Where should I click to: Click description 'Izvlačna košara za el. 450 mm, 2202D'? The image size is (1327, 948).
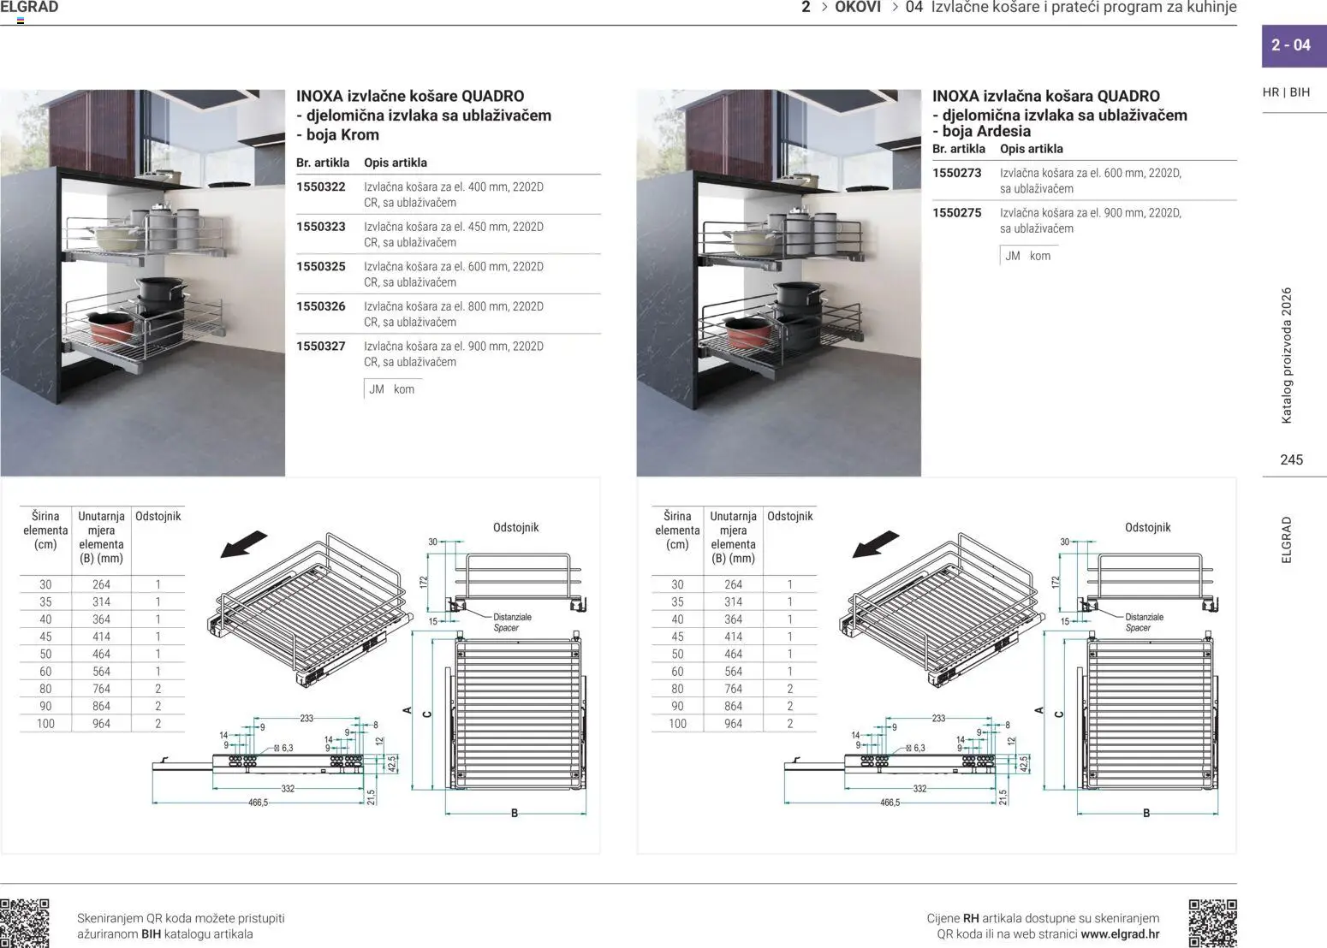454,227
